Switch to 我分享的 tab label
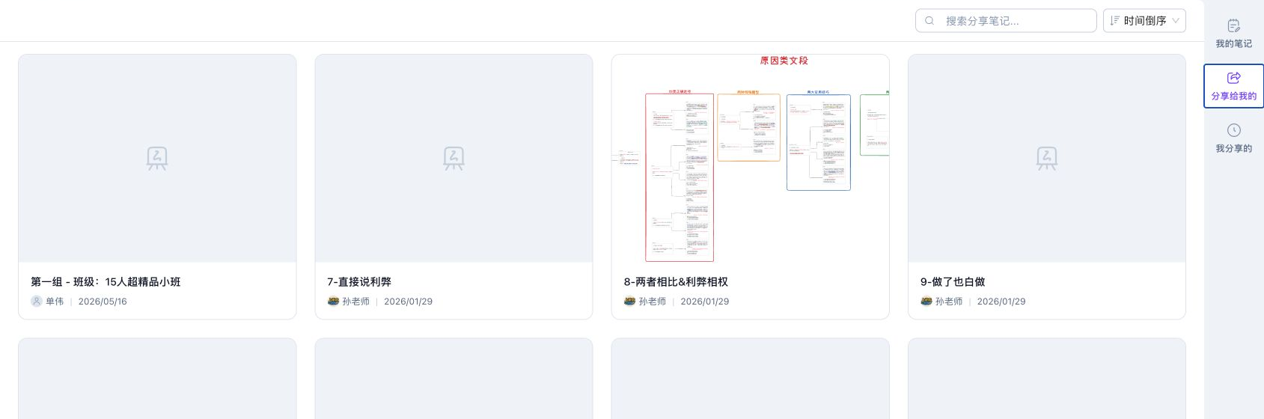Image resolution: width=1264 pixels, height=419 pixels. point(1234,148)
